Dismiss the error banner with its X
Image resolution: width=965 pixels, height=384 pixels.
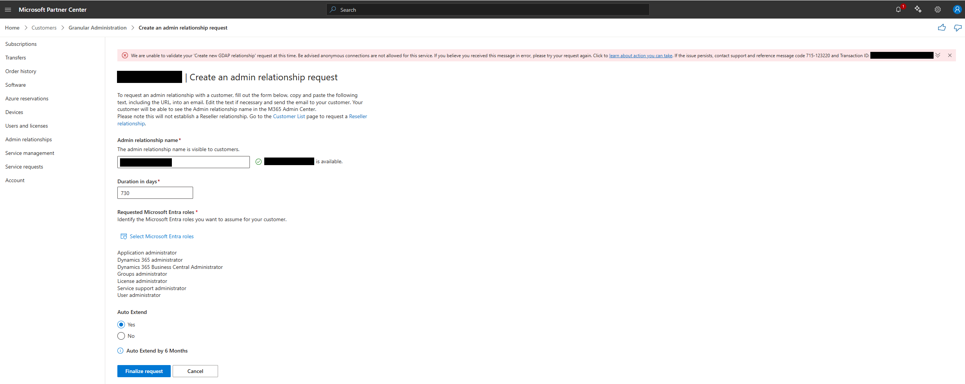coord(949,55)
